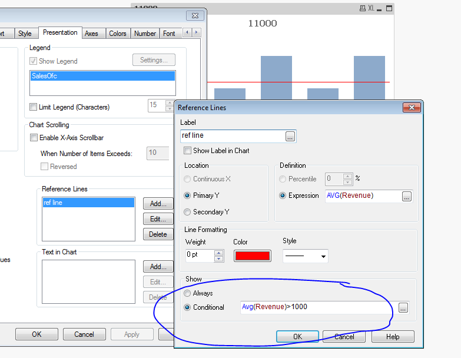This screenshot has width=461, height=358.
Task: Switch to the Colors tab
Action: pyautogui.click(x=118, y=34)
